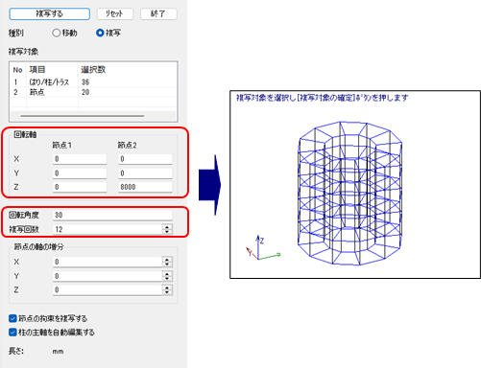Click the 節点1 X input field
481x368 pixels.
click(80, 159)
